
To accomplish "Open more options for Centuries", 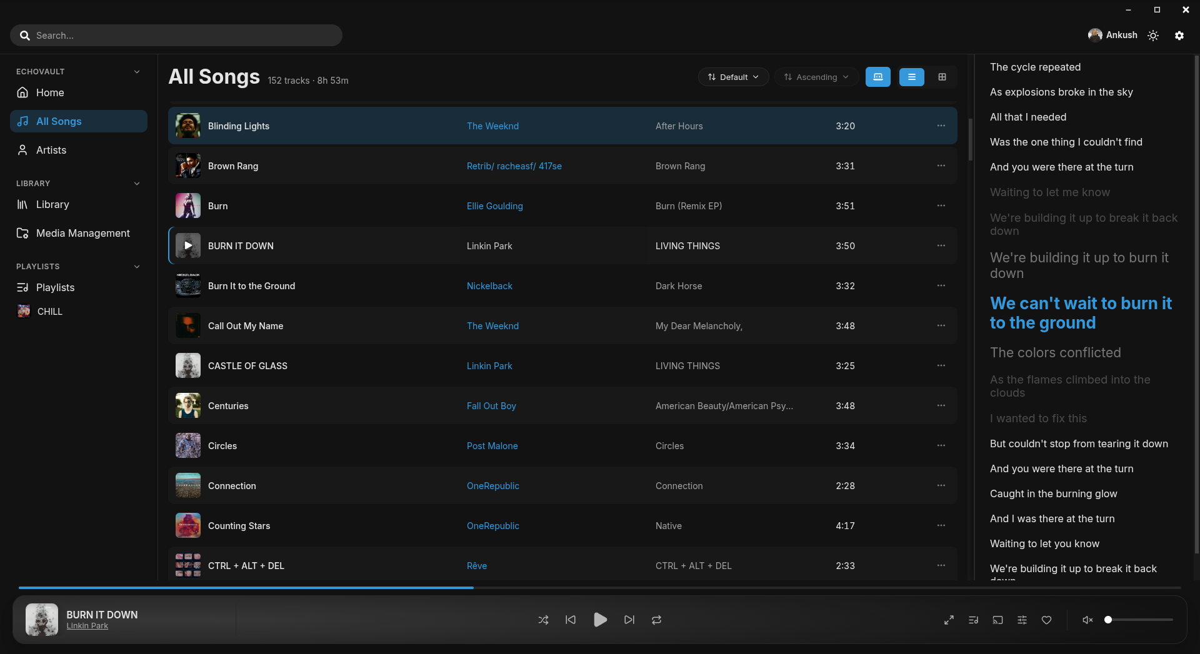I will (x=941, y=405).
